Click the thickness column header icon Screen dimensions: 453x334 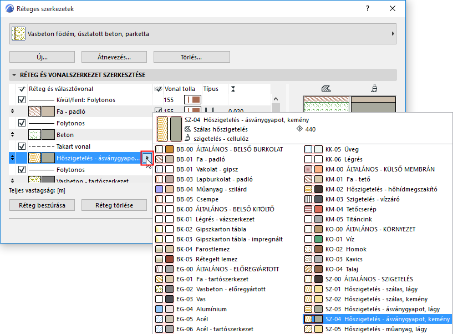coord(233,89)
